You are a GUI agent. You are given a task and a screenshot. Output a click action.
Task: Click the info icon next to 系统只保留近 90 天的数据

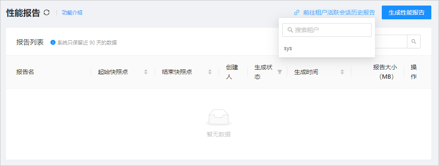pyautogui.click(x=53, y=43)
